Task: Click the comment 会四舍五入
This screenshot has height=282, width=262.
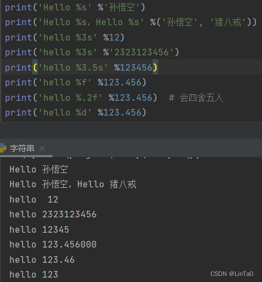Action: click(x=196, y=97)
